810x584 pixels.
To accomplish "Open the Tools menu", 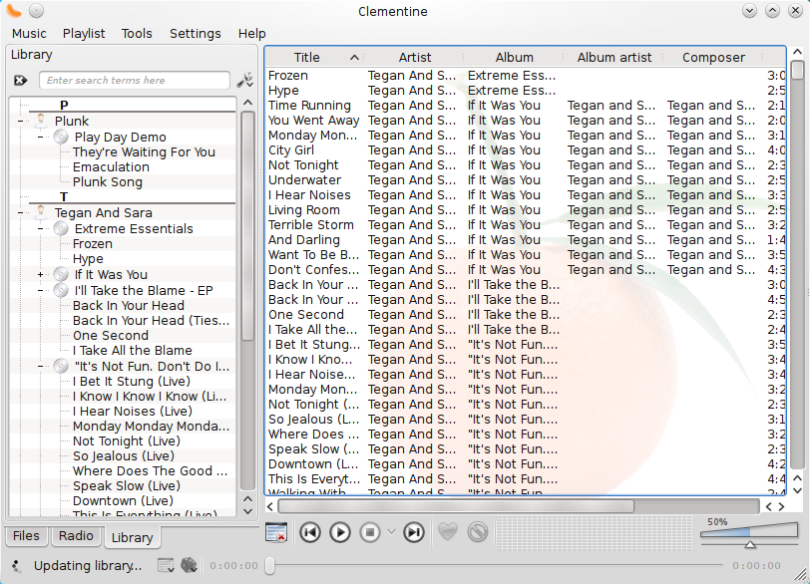I will click(x=137, y=33).
